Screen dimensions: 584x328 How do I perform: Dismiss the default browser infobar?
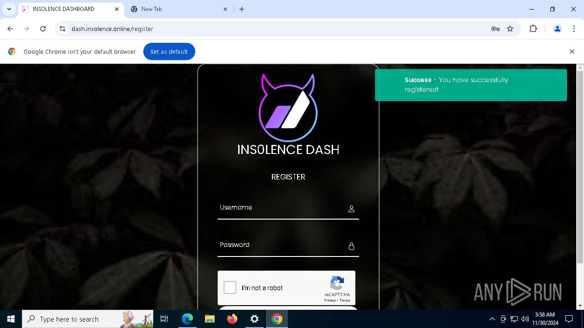[x=572, y=51]
